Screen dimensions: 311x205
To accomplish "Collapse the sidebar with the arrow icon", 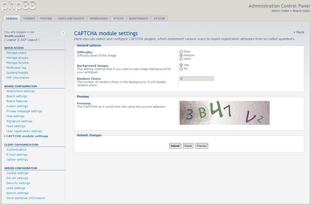I will [63, 33].
